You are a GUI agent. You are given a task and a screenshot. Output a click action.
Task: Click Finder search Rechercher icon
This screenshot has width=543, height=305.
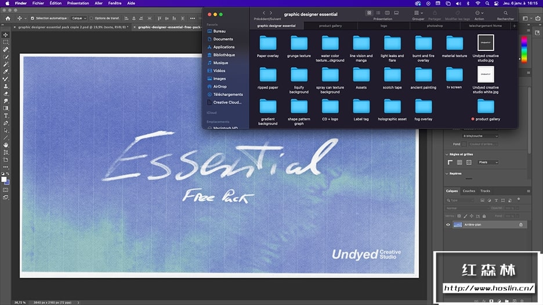click(x=506, y=13)
